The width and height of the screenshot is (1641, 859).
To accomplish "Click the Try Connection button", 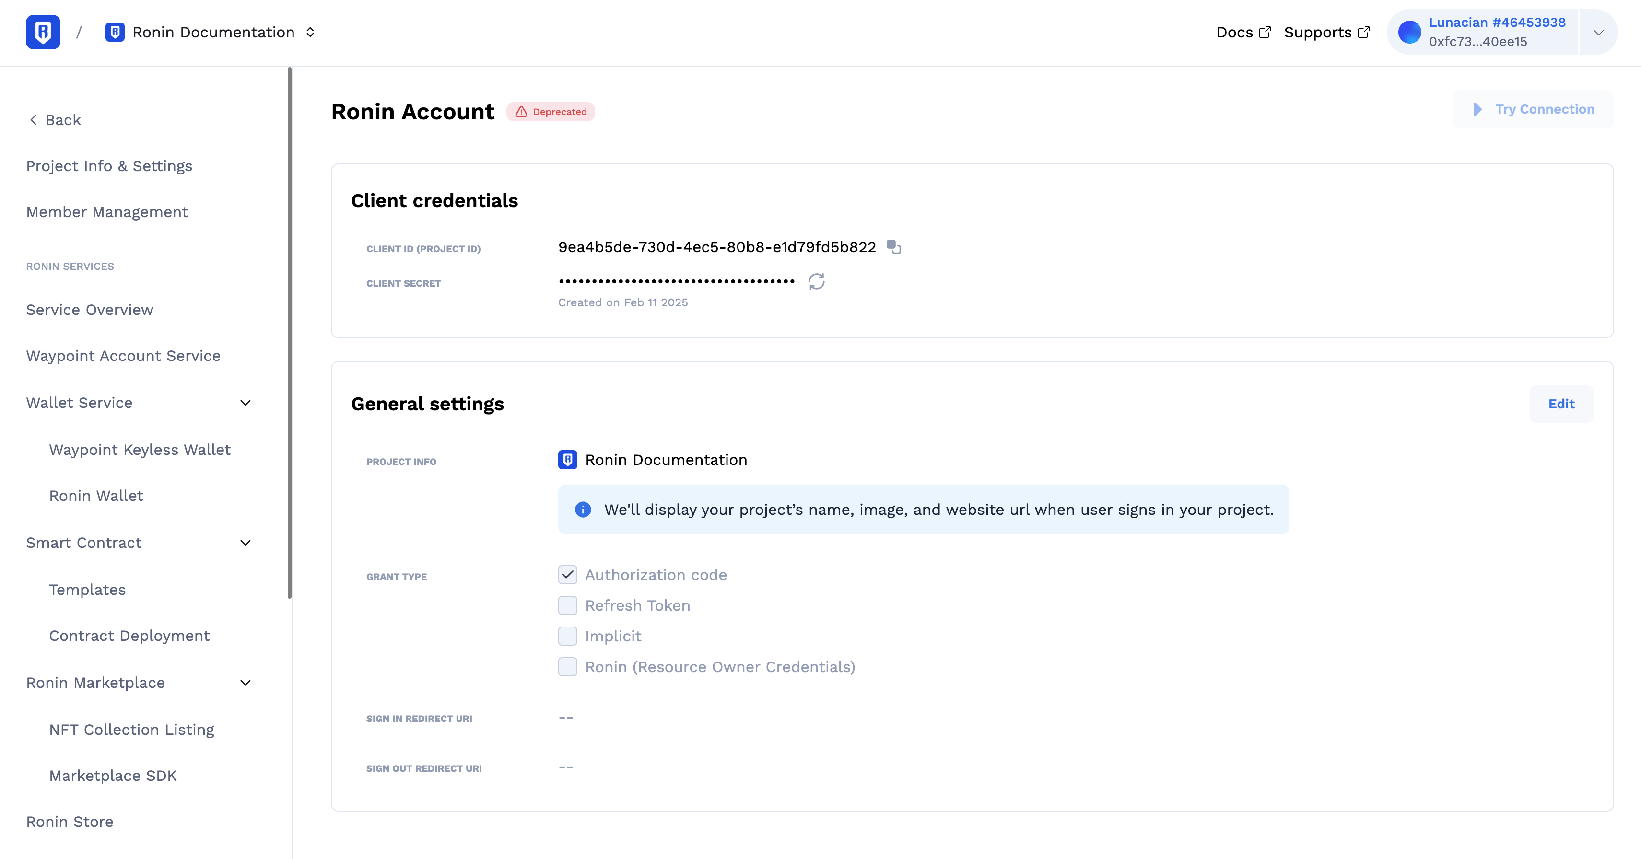I will coord(1533,109).
